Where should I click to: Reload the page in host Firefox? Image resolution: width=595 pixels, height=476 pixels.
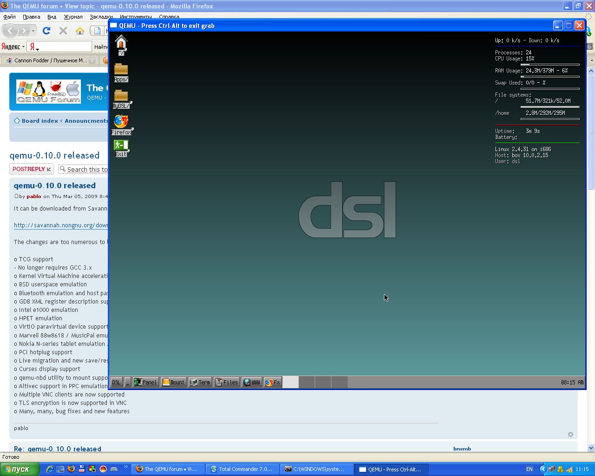coord(46,31)
